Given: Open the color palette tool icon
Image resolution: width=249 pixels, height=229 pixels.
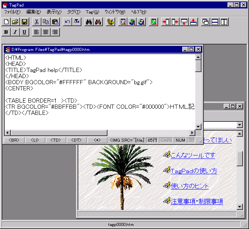Looking at the screenshot, I should click(110, 22).
